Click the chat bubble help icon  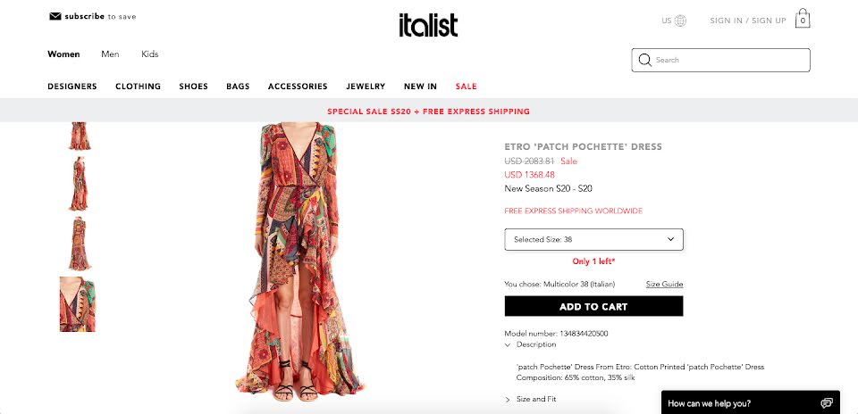click(x=826, y=403)
